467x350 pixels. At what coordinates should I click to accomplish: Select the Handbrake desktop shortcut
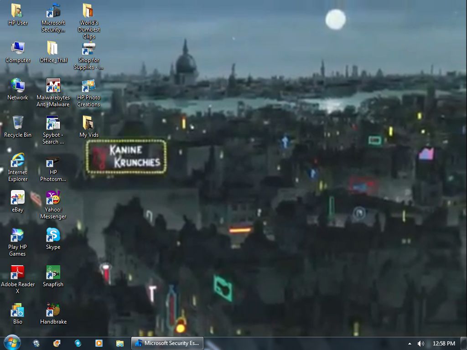coord(53,314)
